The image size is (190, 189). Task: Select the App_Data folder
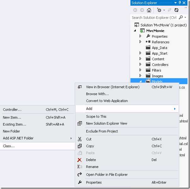click(x=159, y=48)
